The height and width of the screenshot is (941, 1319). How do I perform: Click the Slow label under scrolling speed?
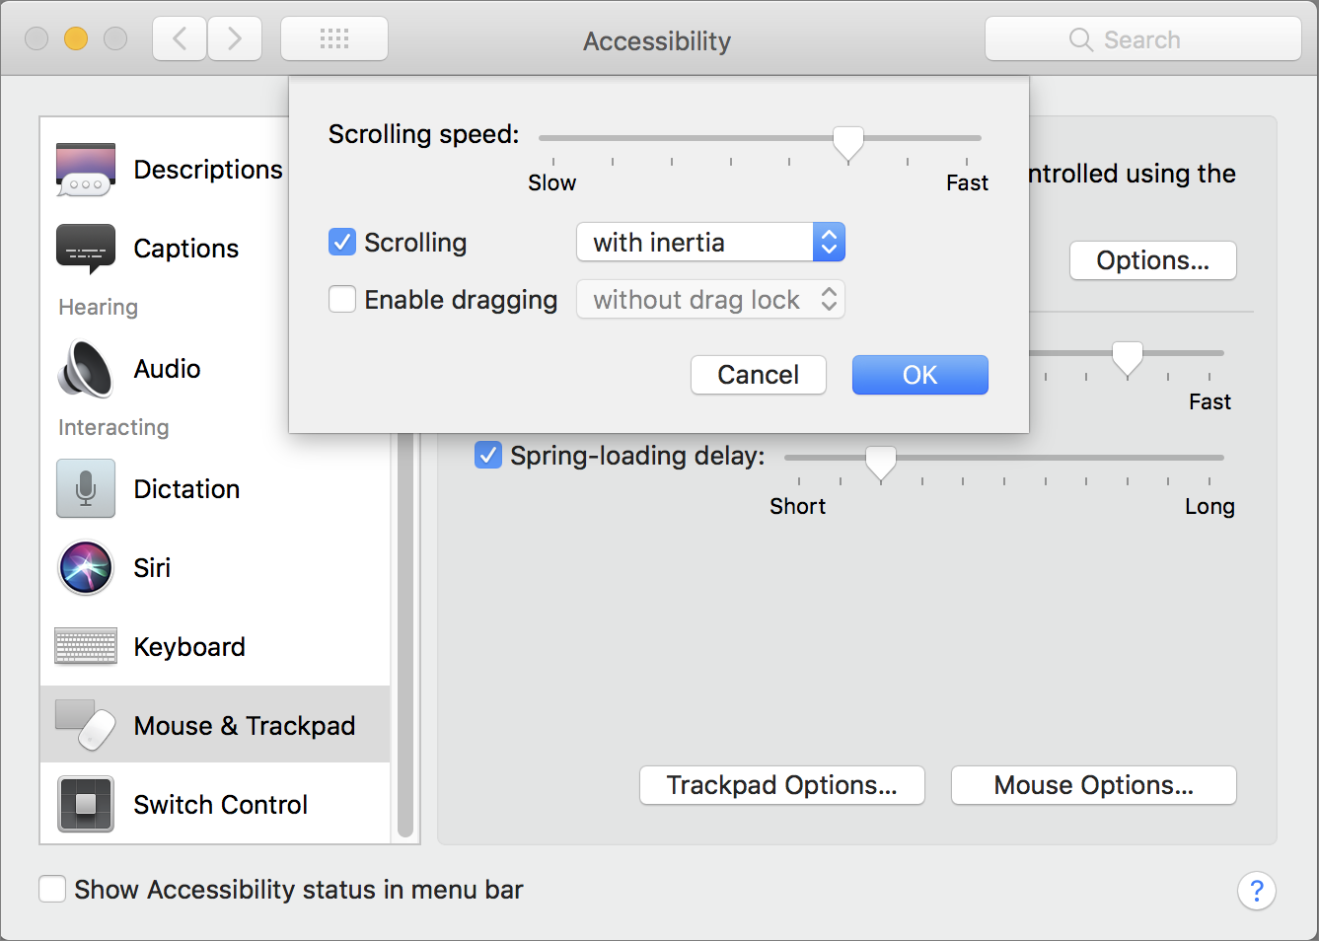click(x=552, y=182)
